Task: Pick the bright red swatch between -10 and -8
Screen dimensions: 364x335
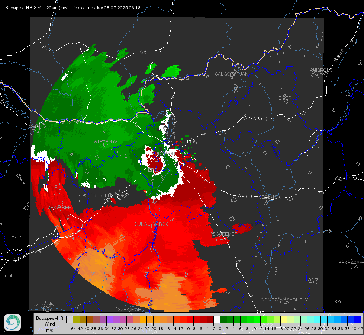Action: click(x=190, y=319)
